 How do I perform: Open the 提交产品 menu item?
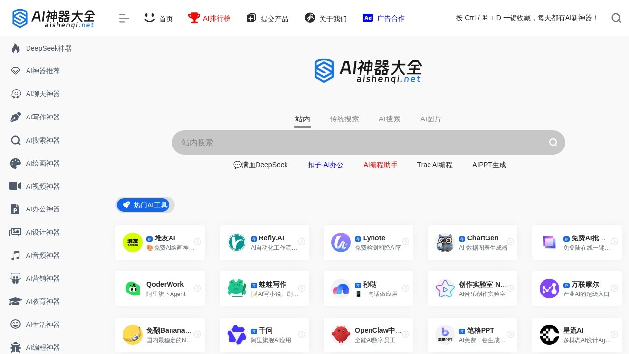tap(267, 18)
